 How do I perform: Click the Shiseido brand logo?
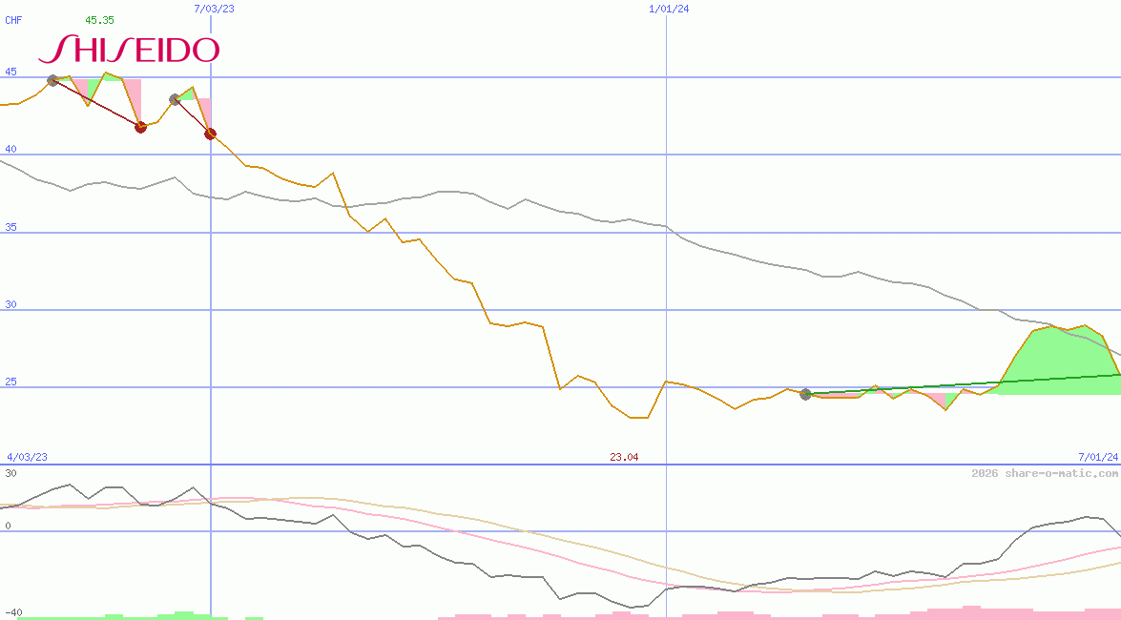(134, 49)
